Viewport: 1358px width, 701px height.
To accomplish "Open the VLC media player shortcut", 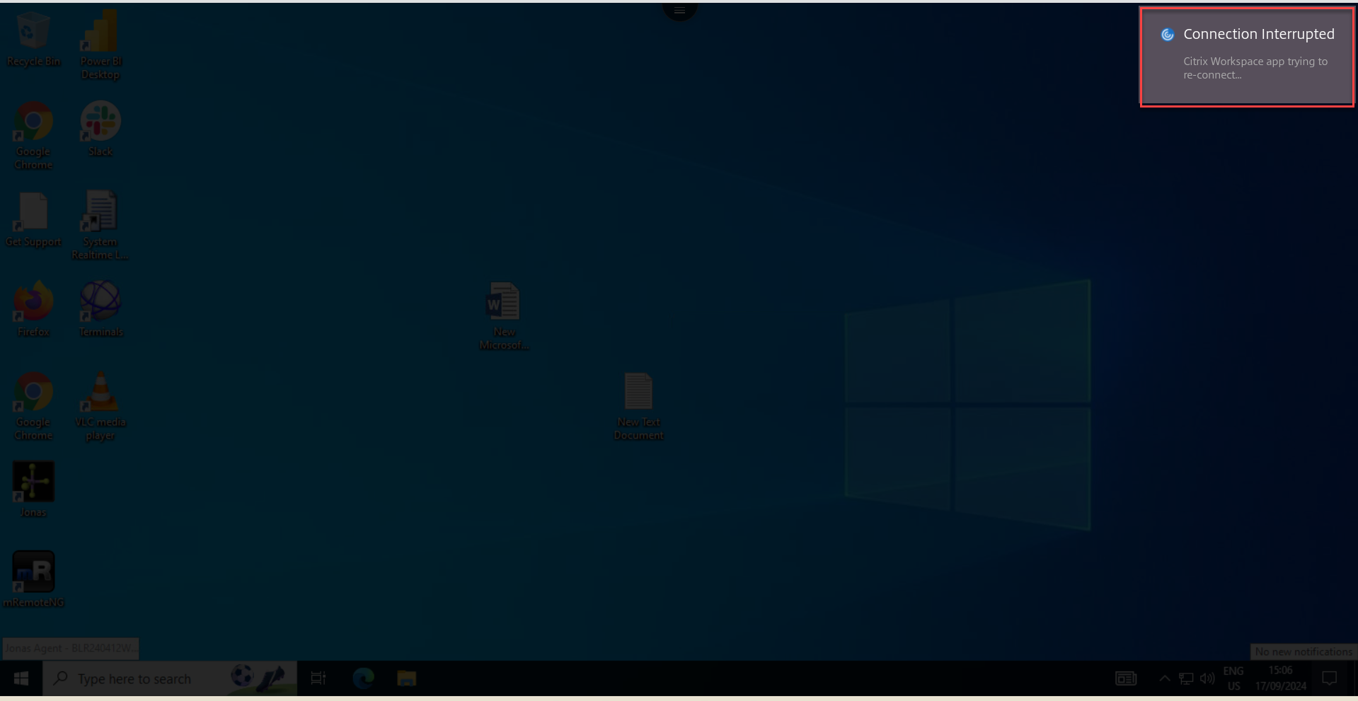I will pos(100,406).
